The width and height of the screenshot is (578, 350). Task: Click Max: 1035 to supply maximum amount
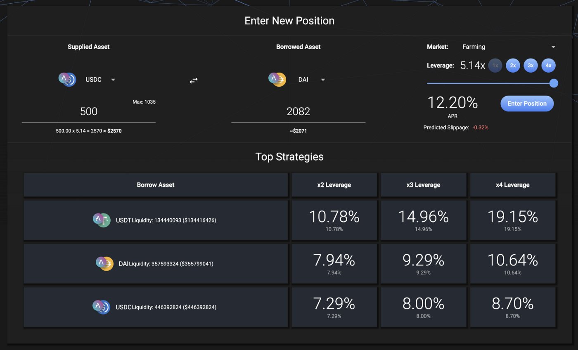point(144,102)
